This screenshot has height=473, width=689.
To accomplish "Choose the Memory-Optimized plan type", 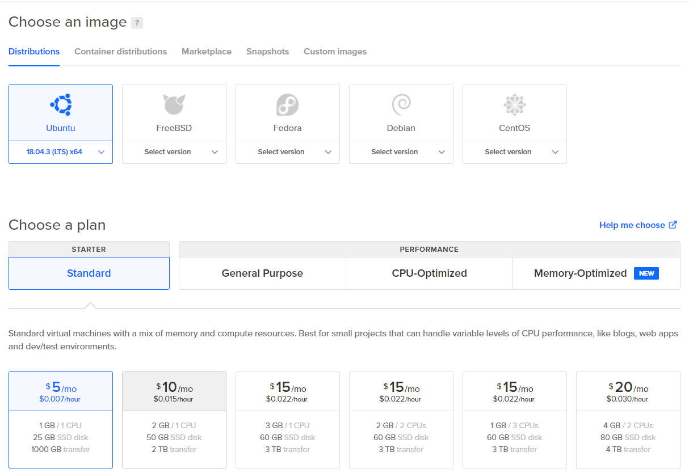I will pos(596,273).
